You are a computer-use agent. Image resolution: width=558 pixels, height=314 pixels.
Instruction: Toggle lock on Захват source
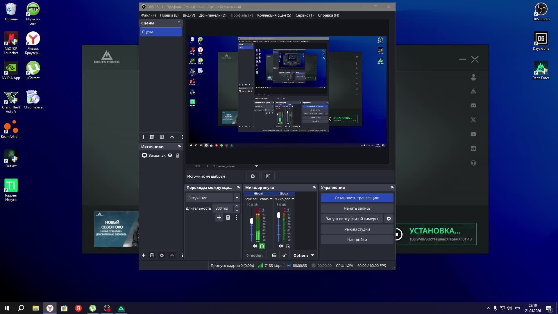(178, 155)
